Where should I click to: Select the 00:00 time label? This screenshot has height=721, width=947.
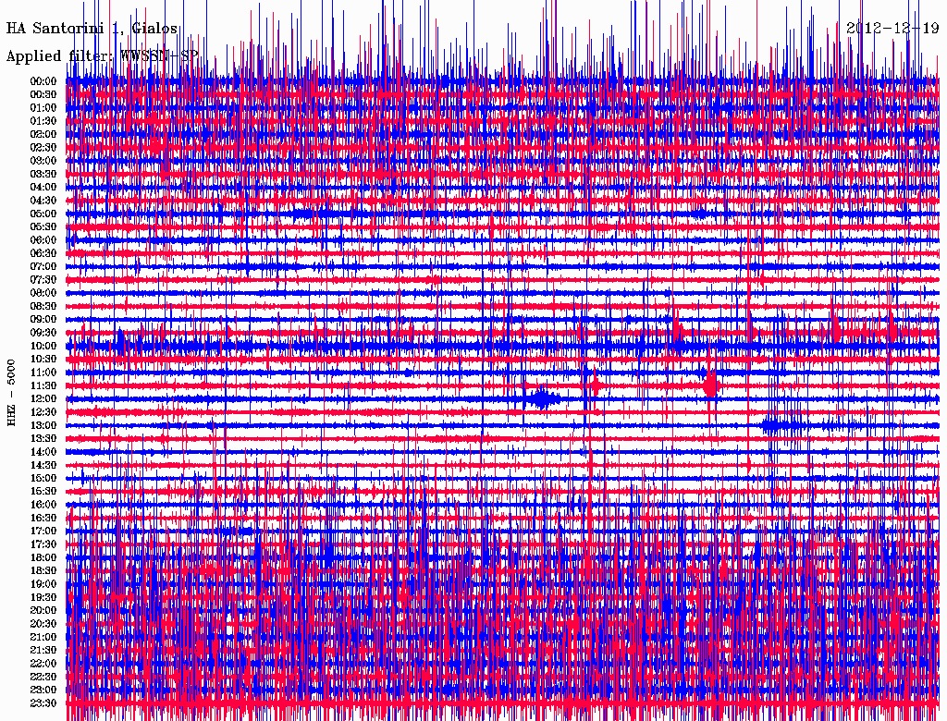(43, 81)
